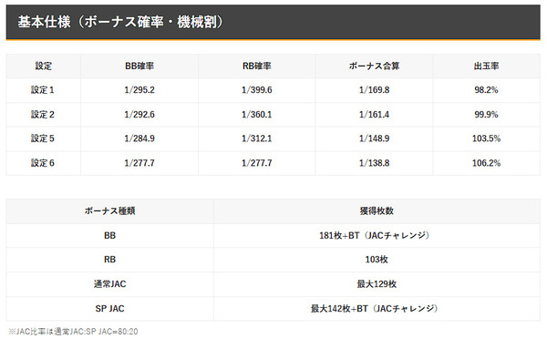
Task: Click the 98.2% payout value
Action: pyautogui.click(x=486, y=90)
